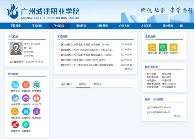Viewport: 194px width, 139px height.
Task: Go to 办事大厅 in the navigation bar
Action: pyautogui.click(x=124, y=26)
